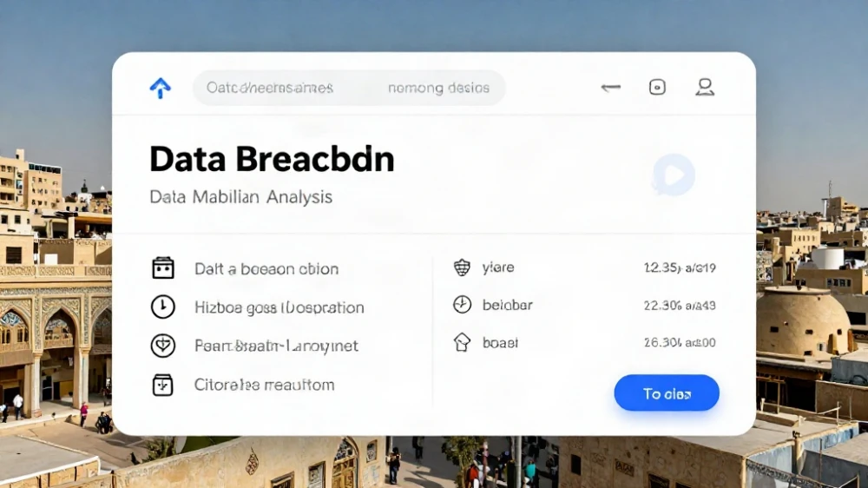Click the 'boael' label

(501, 342)
